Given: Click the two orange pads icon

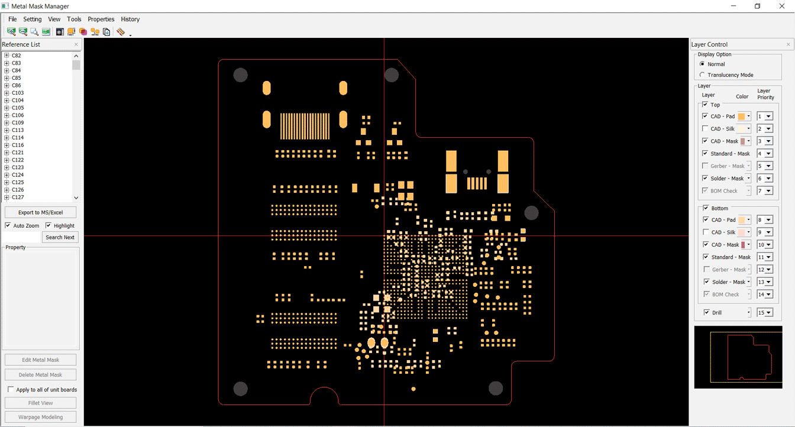Looking at the screenshot, I should [x=95, y=31].
